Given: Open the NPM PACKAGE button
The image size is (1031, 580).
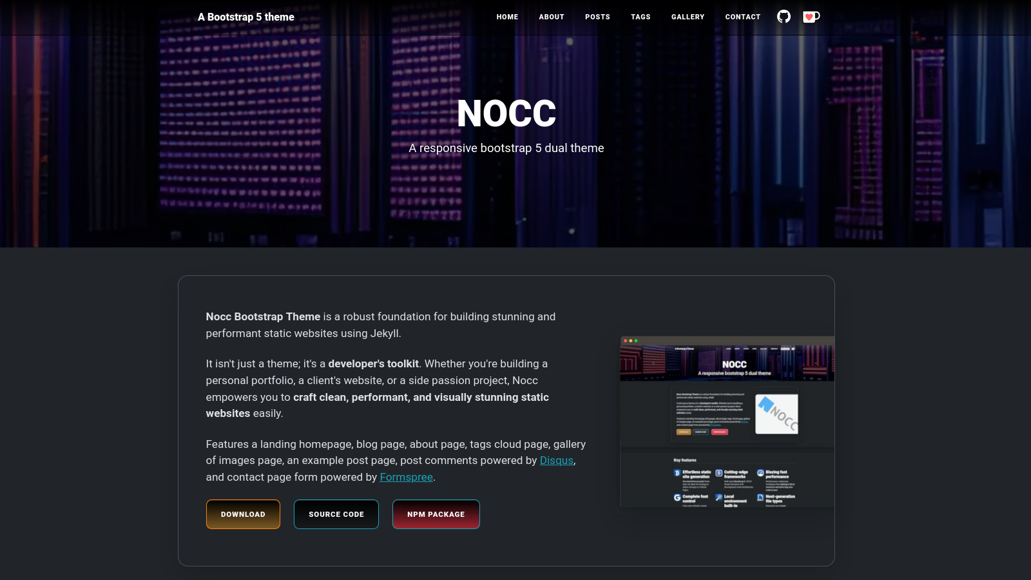Looking at the screenshot, I should pos(436,514).
